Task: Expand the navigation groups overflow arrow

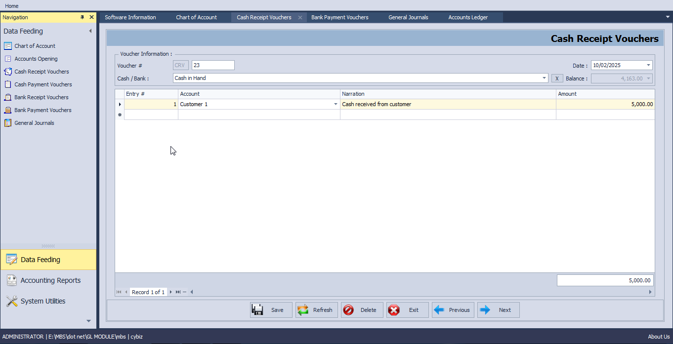Action: 88,321
